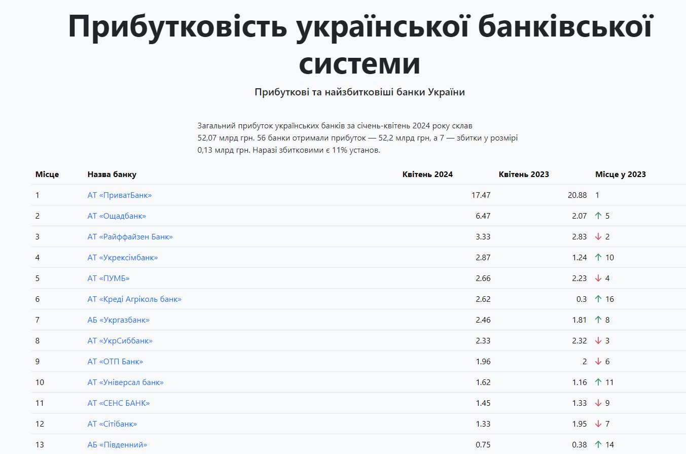Click red down arrow in УкрСиббанк row

coord(598,341)
